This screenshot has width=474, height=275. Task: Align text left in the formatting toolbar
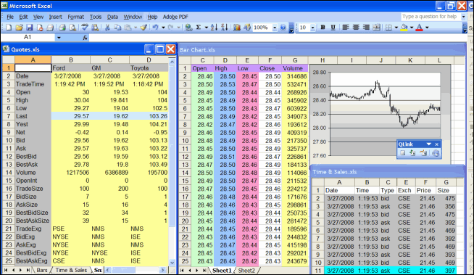pyautogui.click(x=346, y=28)
